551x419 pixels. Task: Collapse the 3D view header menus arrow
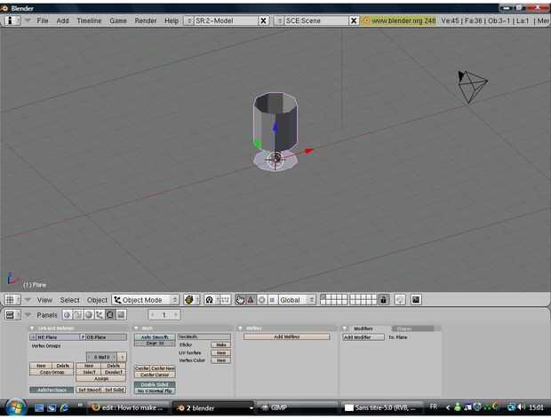coord(28,300)
